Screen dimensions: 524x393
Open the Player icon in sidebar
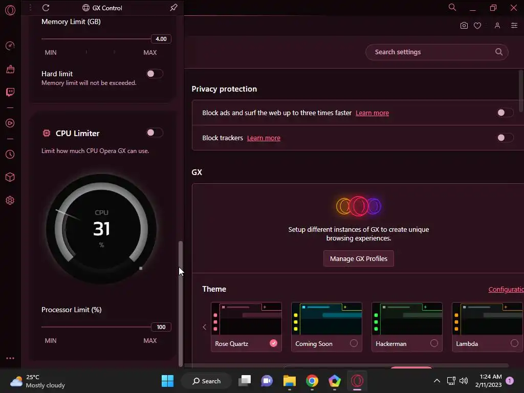coord(10,123)
